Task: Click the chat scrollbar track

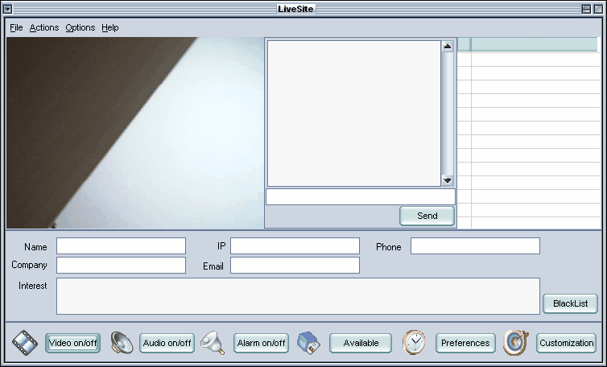Action: tap(448, 113)
